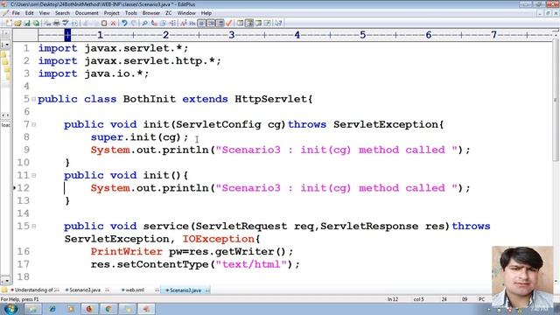This screenshot has height=315, width=560.
Task: Open the ZC menu
Action: [169, 13]
